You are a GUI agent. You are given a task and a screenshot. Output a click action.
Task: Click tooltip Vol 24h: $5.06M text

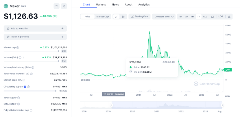(143, 72)
